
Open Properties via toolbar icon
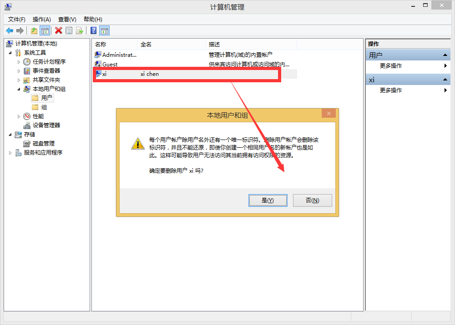point(69,30)
